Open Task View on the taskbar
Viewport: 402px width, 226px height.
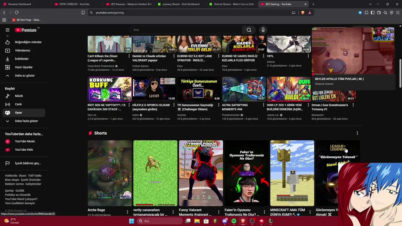[x=188, y=221]
